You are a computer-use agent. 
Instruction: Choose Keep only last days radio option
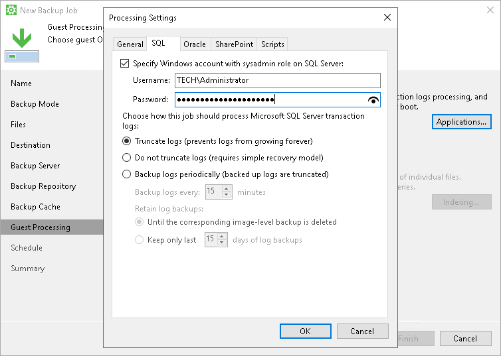click(x=139, y=240)
